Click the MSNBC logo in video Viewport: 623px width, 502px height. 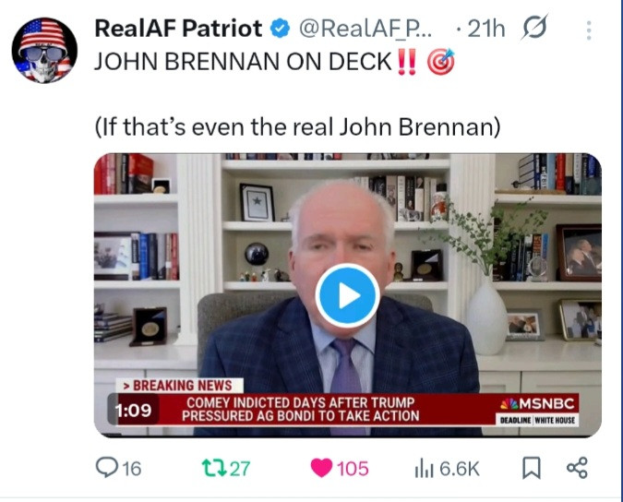point(537,403)
